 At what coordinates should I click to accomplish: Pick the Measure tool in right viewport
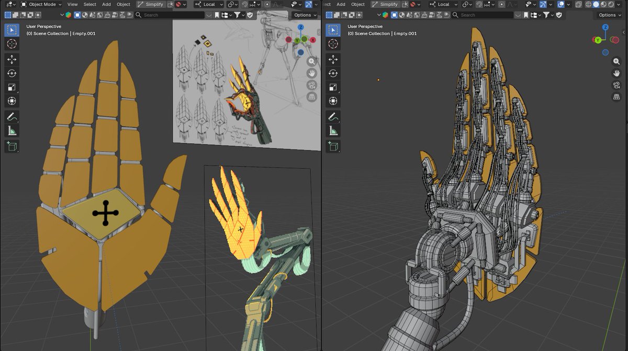(332, 131)
